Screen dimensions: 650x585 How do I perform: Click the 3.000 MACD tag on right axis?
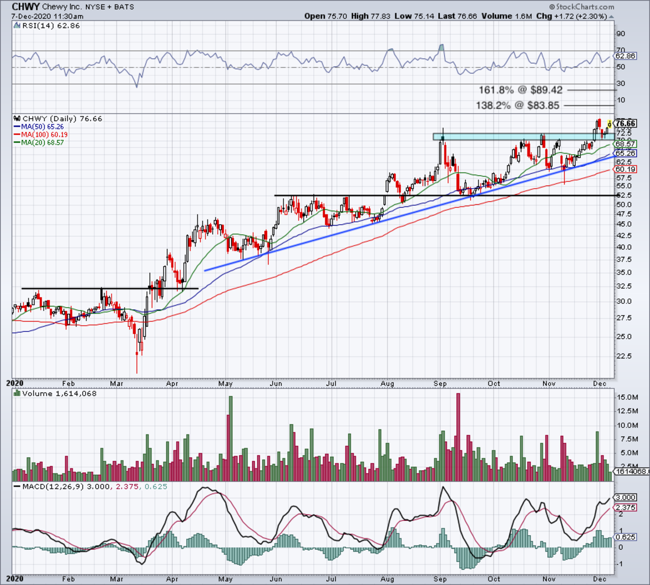[x=626, y=497]
